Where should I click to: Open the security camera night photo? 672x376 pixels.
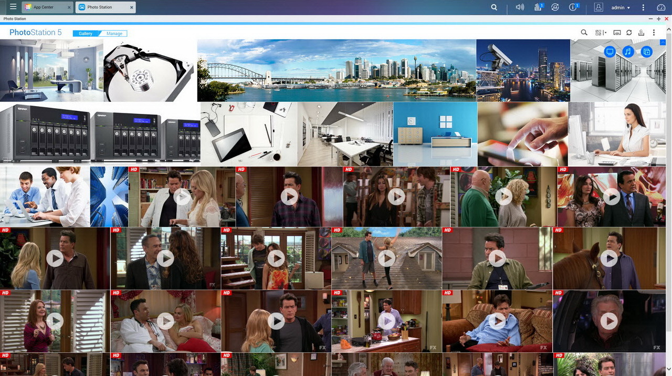[x=523, y=70]
